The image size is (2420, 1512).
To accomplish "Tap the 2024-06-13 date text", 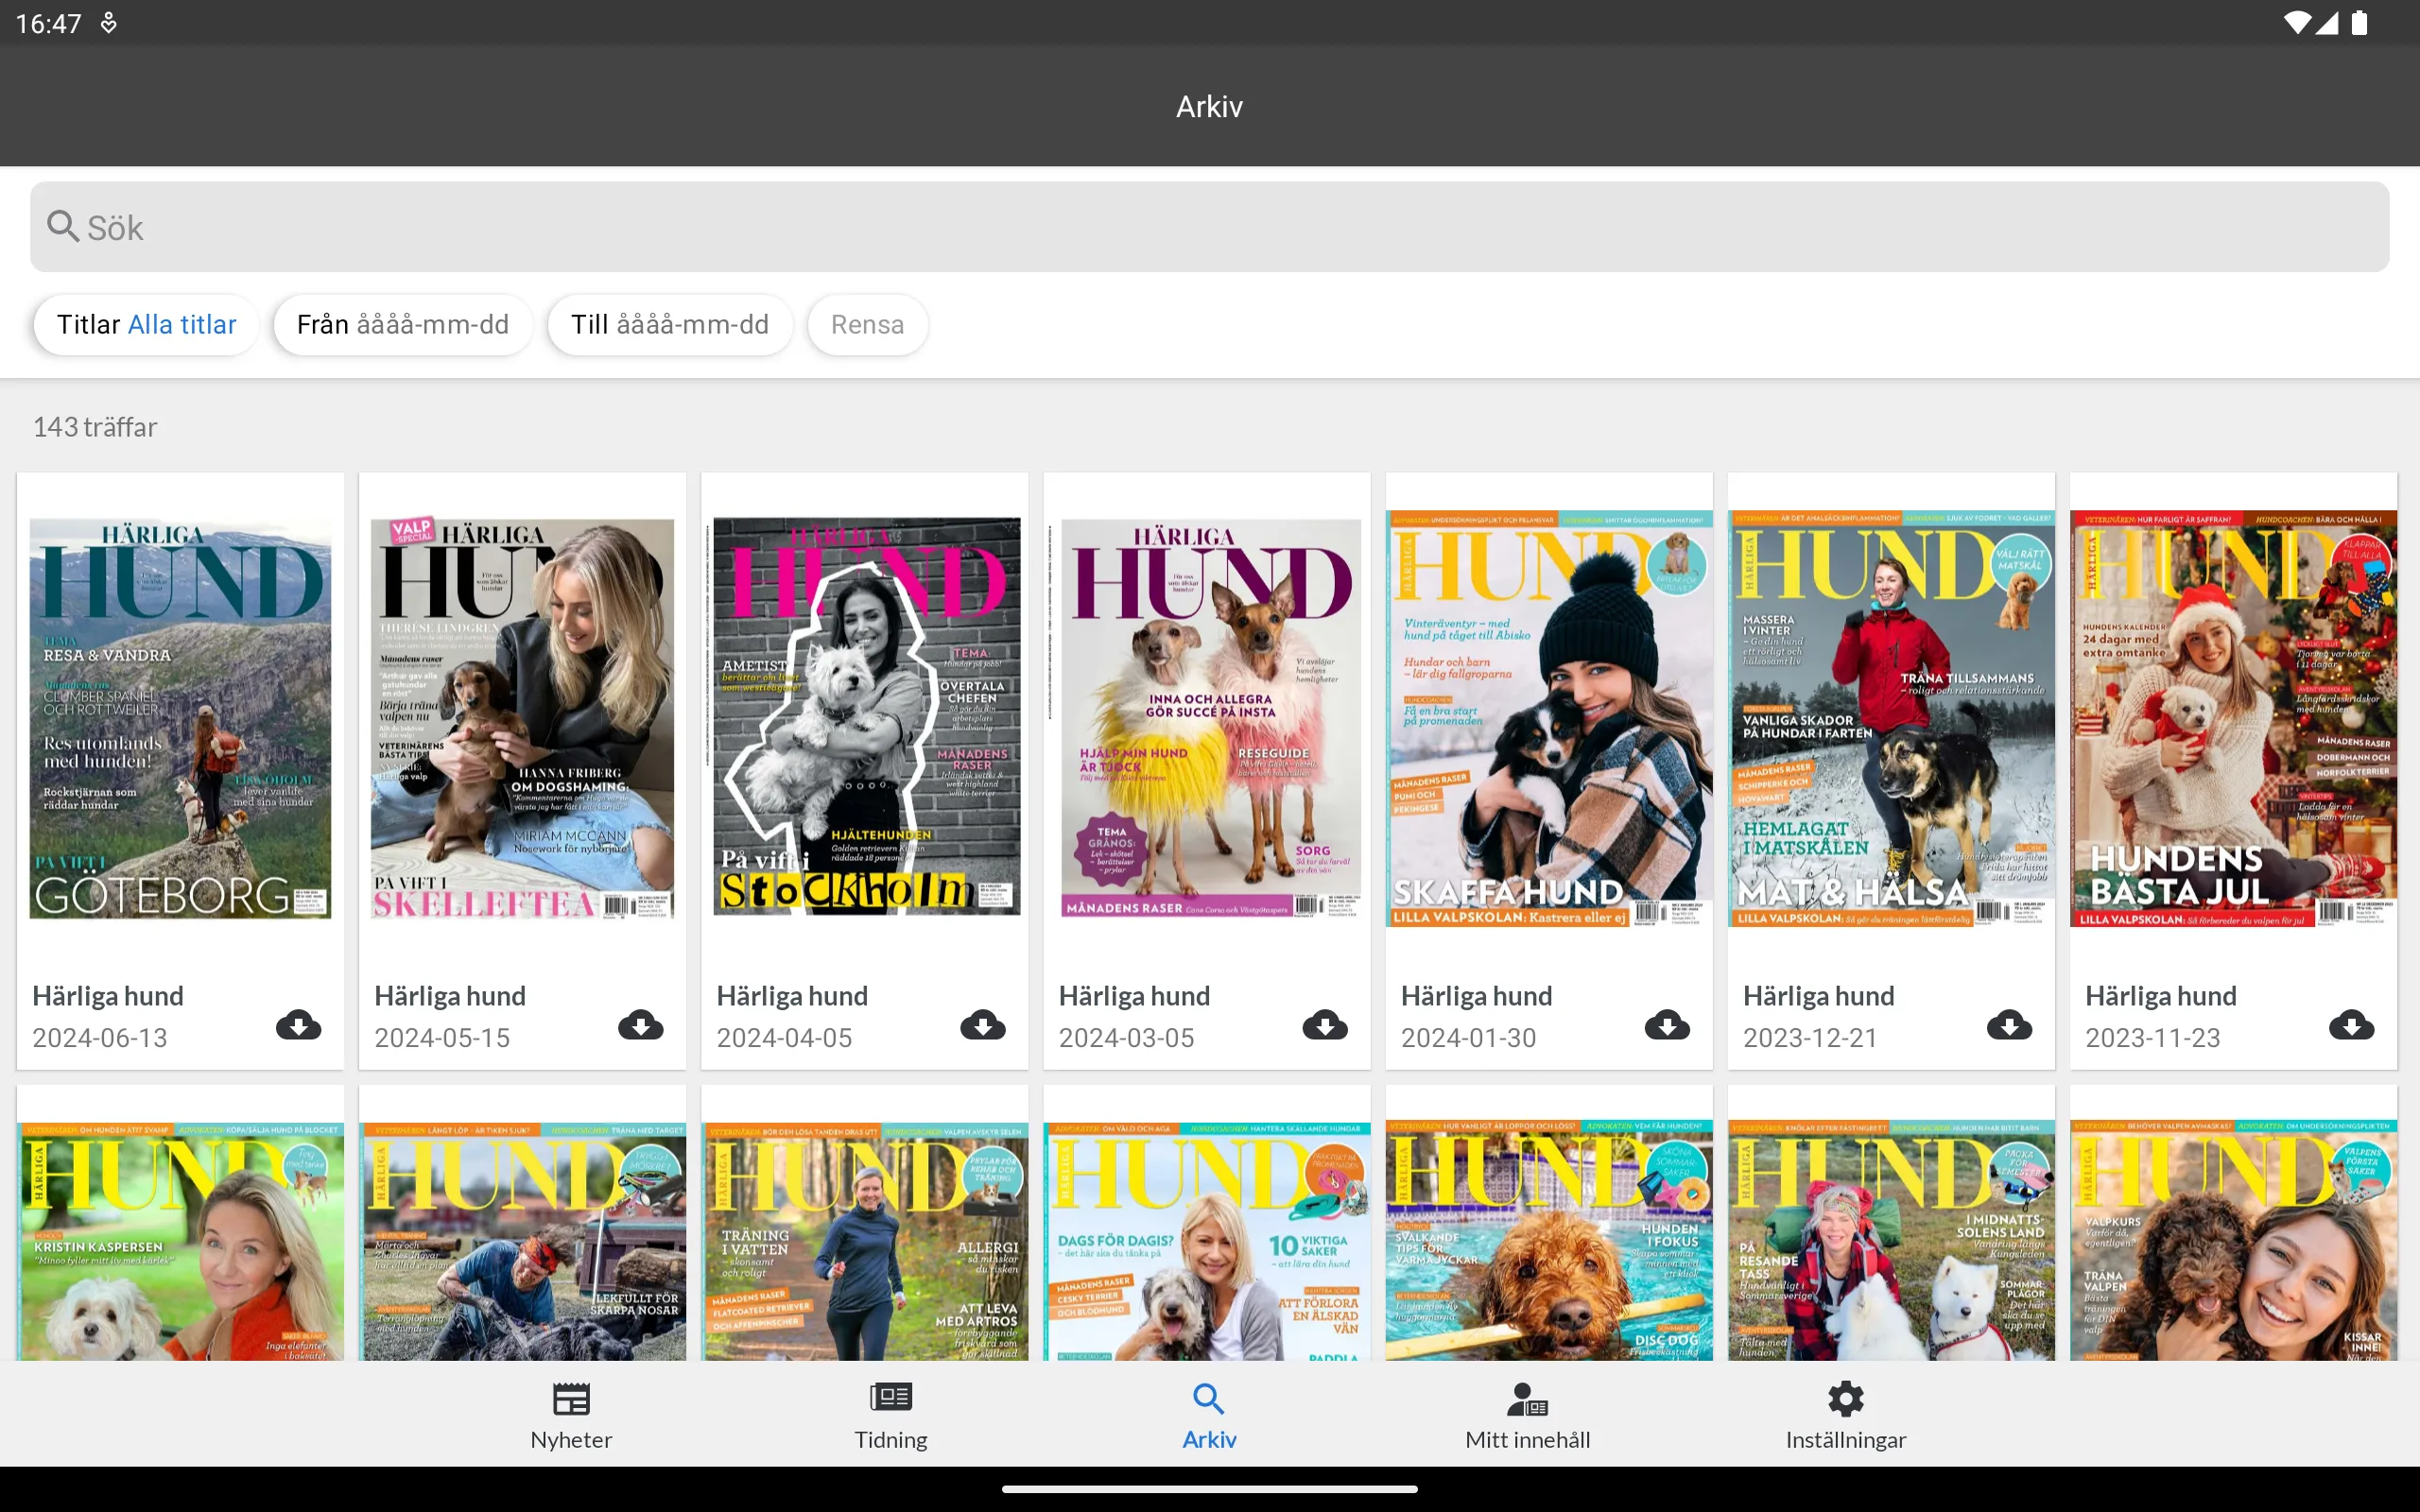I will (x=100, y=1038).
